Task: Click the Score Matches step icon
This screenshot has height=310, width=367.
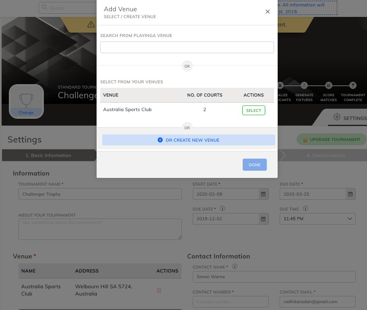Action: coord(328,85)
